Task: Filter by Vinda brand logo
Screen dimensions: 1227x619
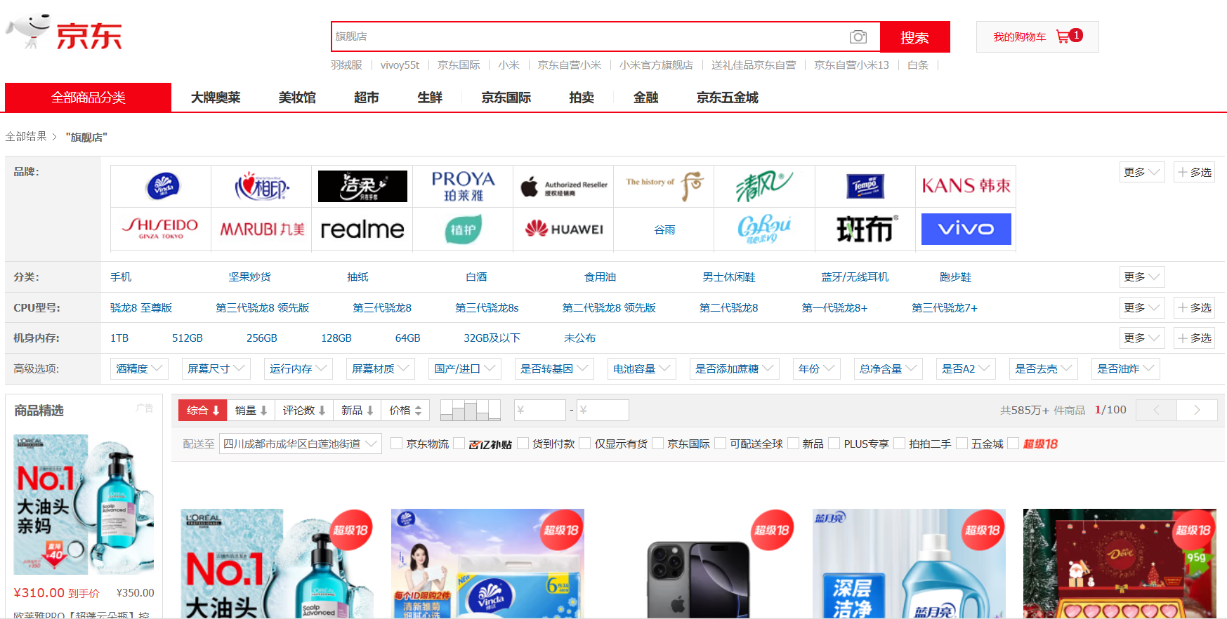Action: pos(162,187)
